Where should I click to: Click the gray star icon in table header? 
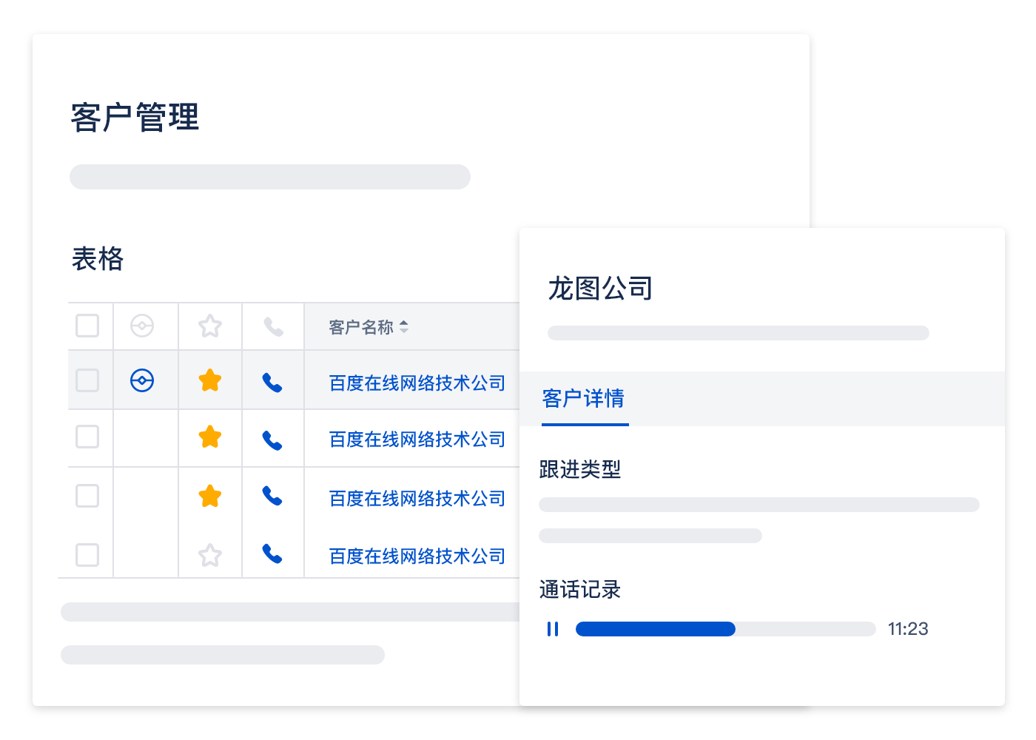[x=210, y=326]
